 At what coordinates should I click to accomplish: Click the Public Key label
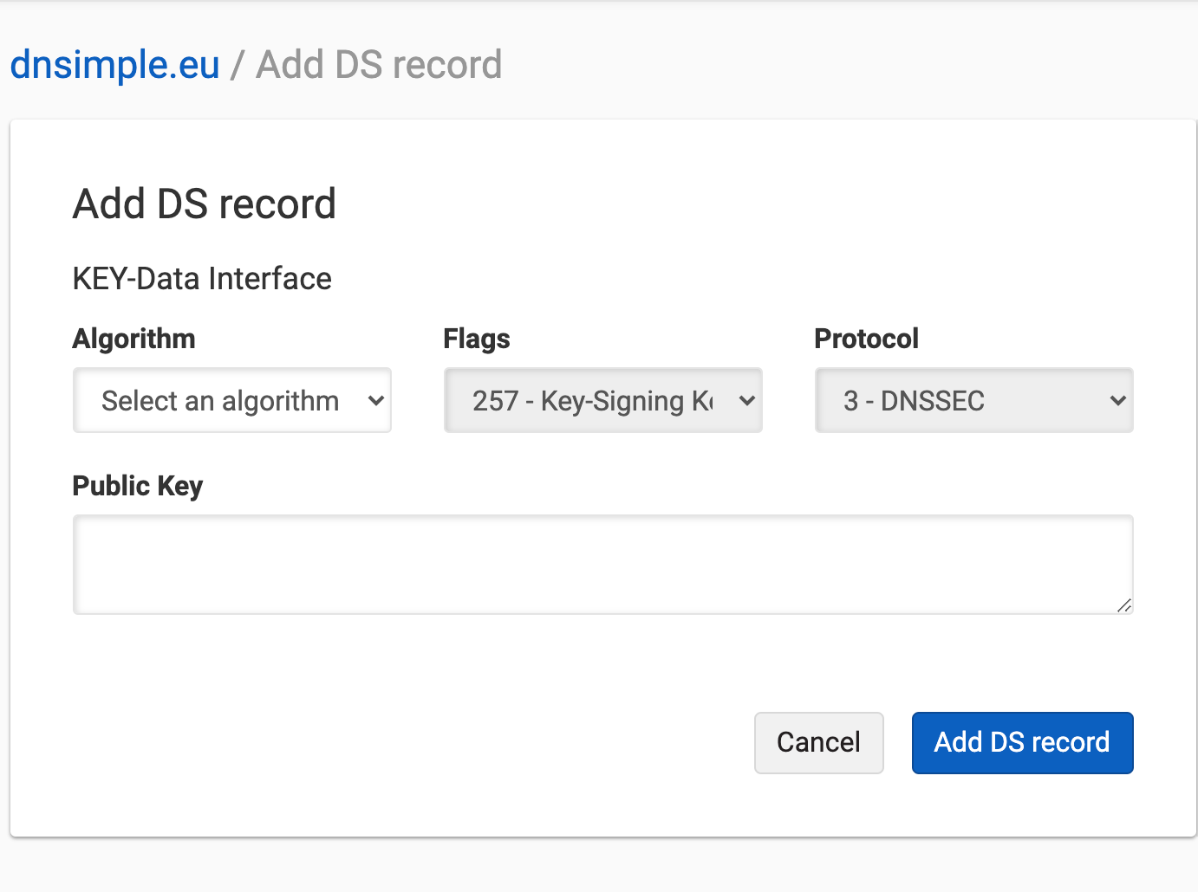pyautogui.click(x=137, y=486)
